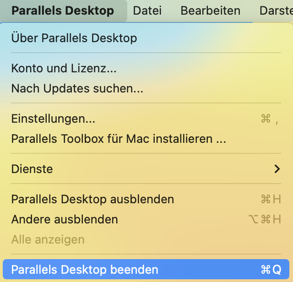Expand the Dienste submenu
Image resolution: width=293 pixels, height=282 pixels.
pos(146,169)
